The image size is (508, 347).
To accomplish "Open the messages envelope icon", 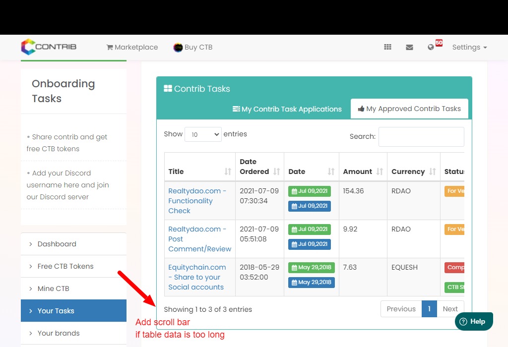I will pyautogui.click(x=409, y=47).
